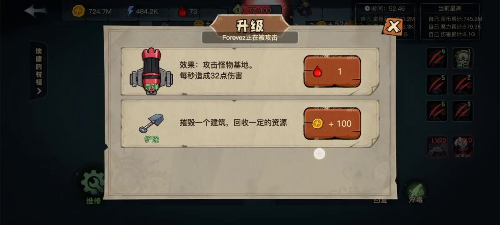Image resolution: width=500 pixels, height=225 pixels.
Task: Click the back arrow icon
Action: click(35, 11)
